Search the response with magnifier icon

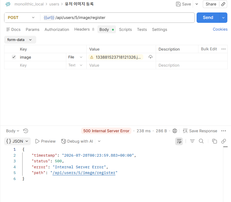coord(201,141)
